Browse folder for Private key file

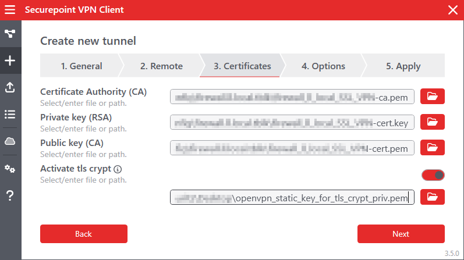(x=432, y=122)
